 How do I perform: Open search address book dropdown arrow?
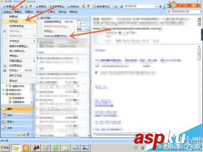coord(155,6)
